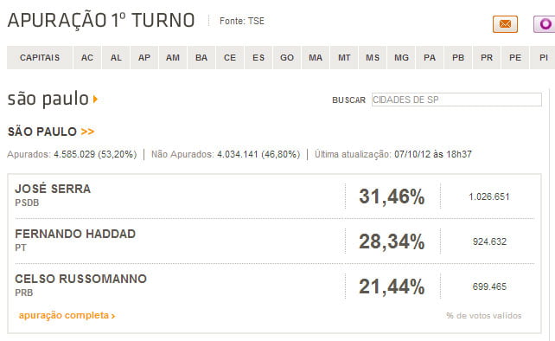Open the PE state tab

click(x=515, y=57)
